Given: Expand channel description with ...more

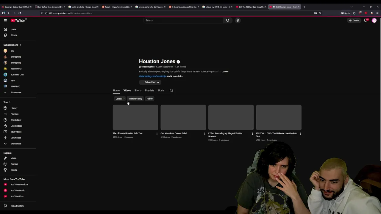Looking at the screenshot, I should coord(225,71).
